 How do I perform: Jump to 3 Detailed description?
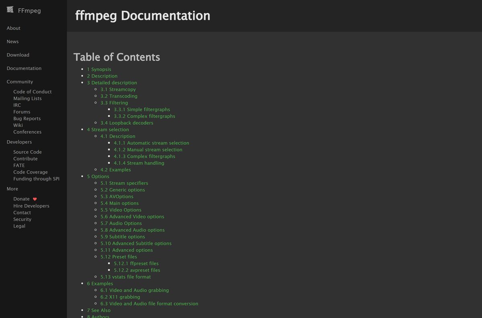click(112, 83)
